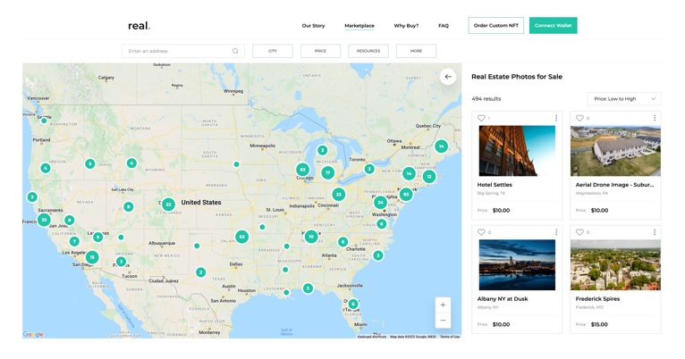Expand the Price: Low to High sort dropdown
The image size is (685, 359).
click(624, 99)
